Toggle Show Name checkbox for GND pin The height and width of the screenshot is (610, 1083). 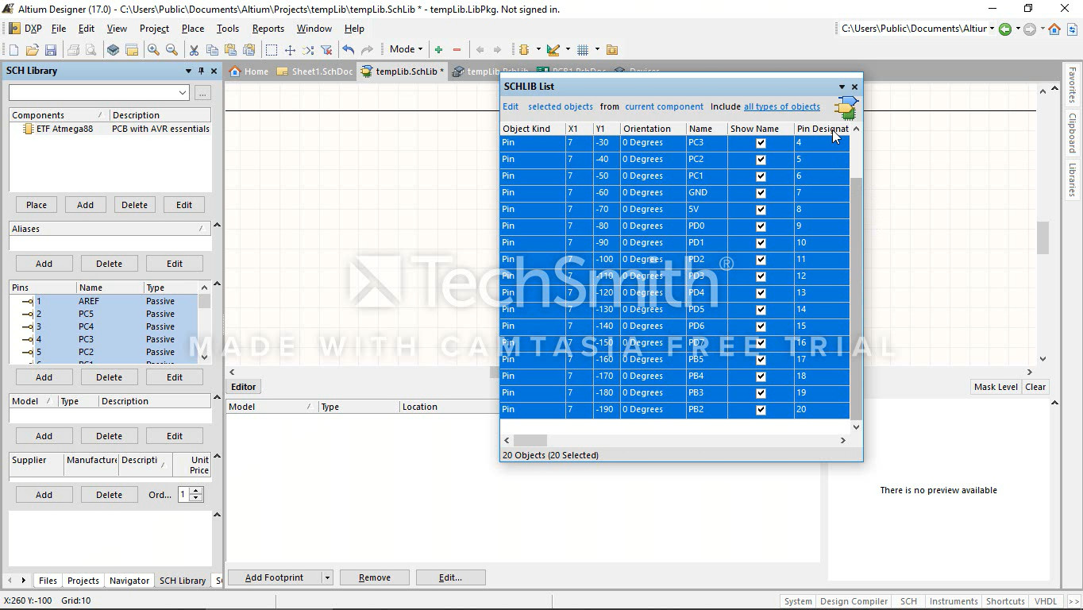[x=761, y=193]
